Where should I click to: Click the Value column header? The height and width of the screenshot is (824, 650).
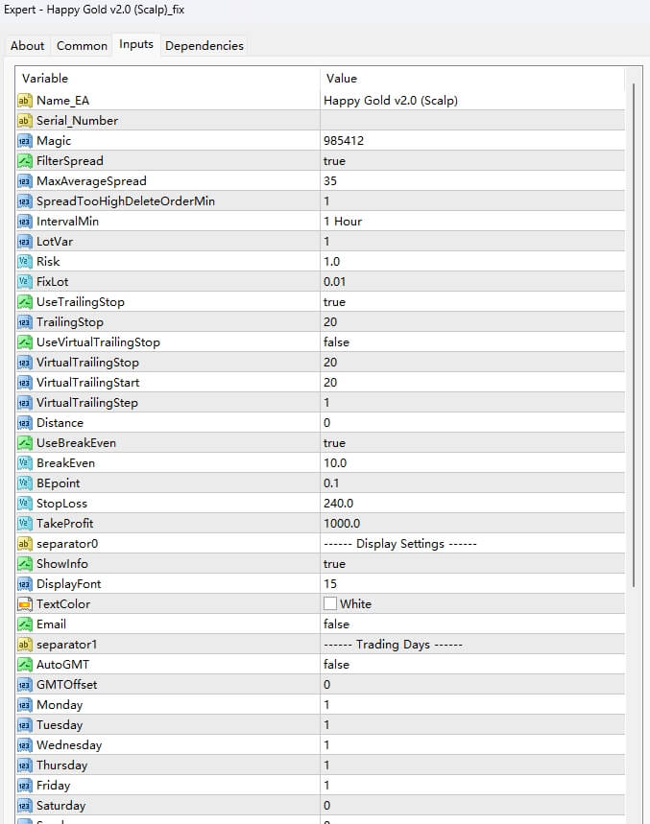342,79
